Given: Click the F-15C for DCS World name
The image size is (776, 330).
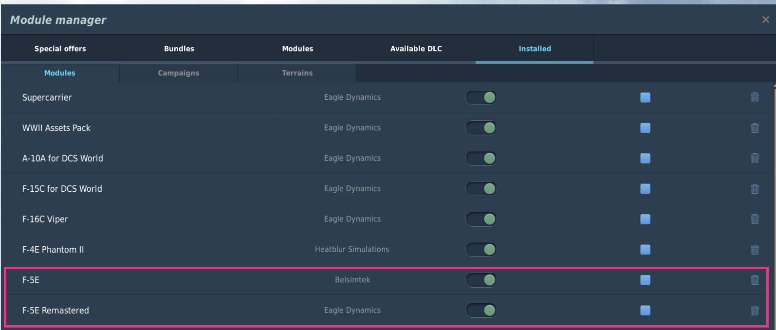Looking at the screenshot, I should pos(62,189).
